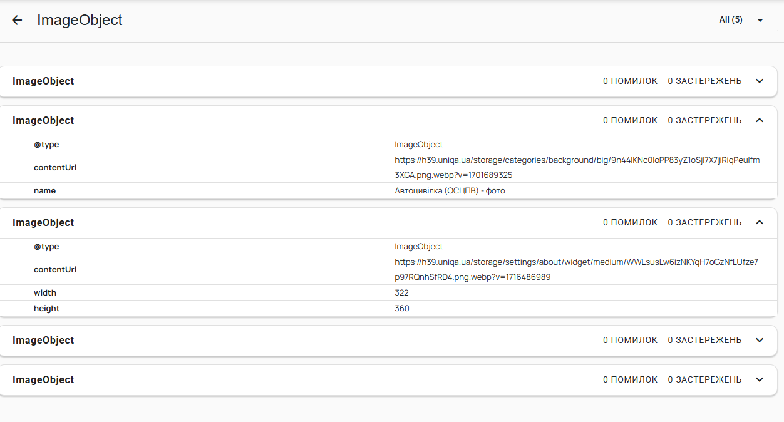Image resolution: width=784 pixels, height=422 pixels.
Task: Click 0 ЗАСТЕРЕЖЕНЬ on the last card
Action: (x=704, y=380)
